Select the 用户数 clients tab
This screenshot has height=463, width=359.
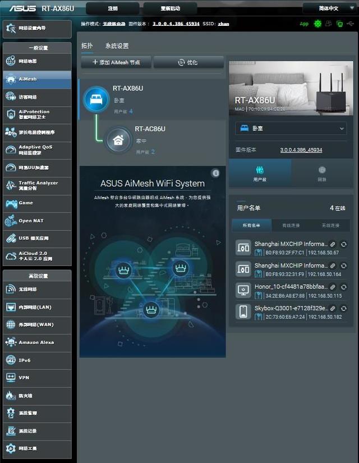tap(260, 173)
